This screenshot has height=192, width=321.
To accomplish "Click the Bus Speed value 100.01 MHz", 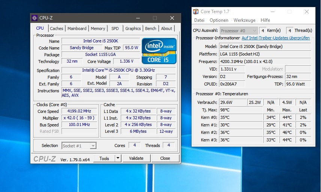I will (79, 124).
